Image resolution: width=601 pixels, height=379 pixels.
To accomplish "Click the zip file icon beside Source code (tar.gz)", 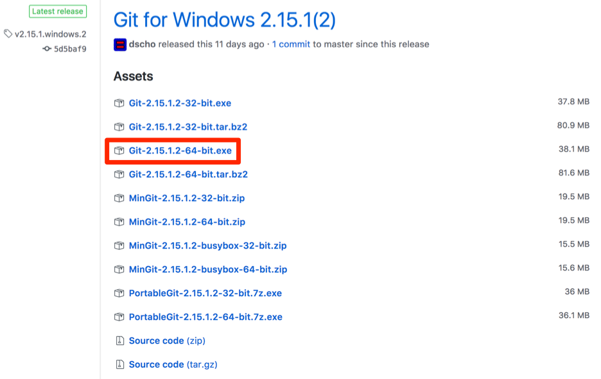I will (120, 364).
